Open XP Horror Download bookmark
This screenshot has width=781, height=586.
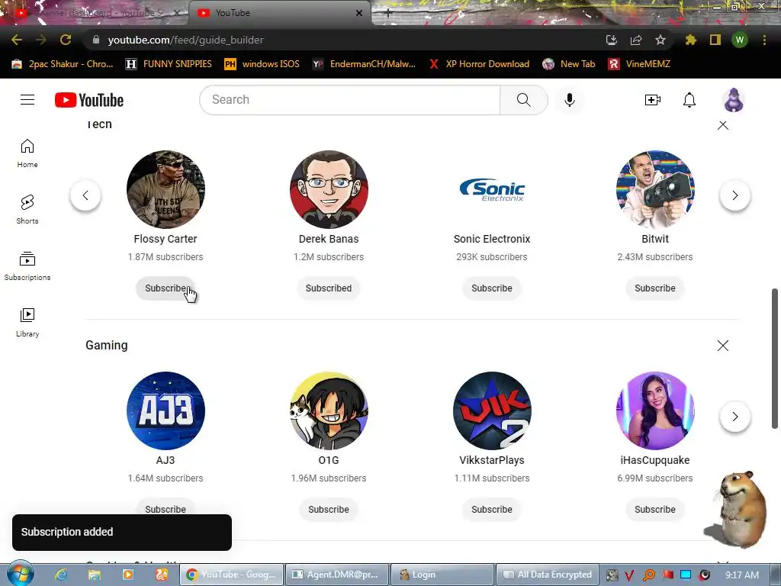click(x=480, y=64)
